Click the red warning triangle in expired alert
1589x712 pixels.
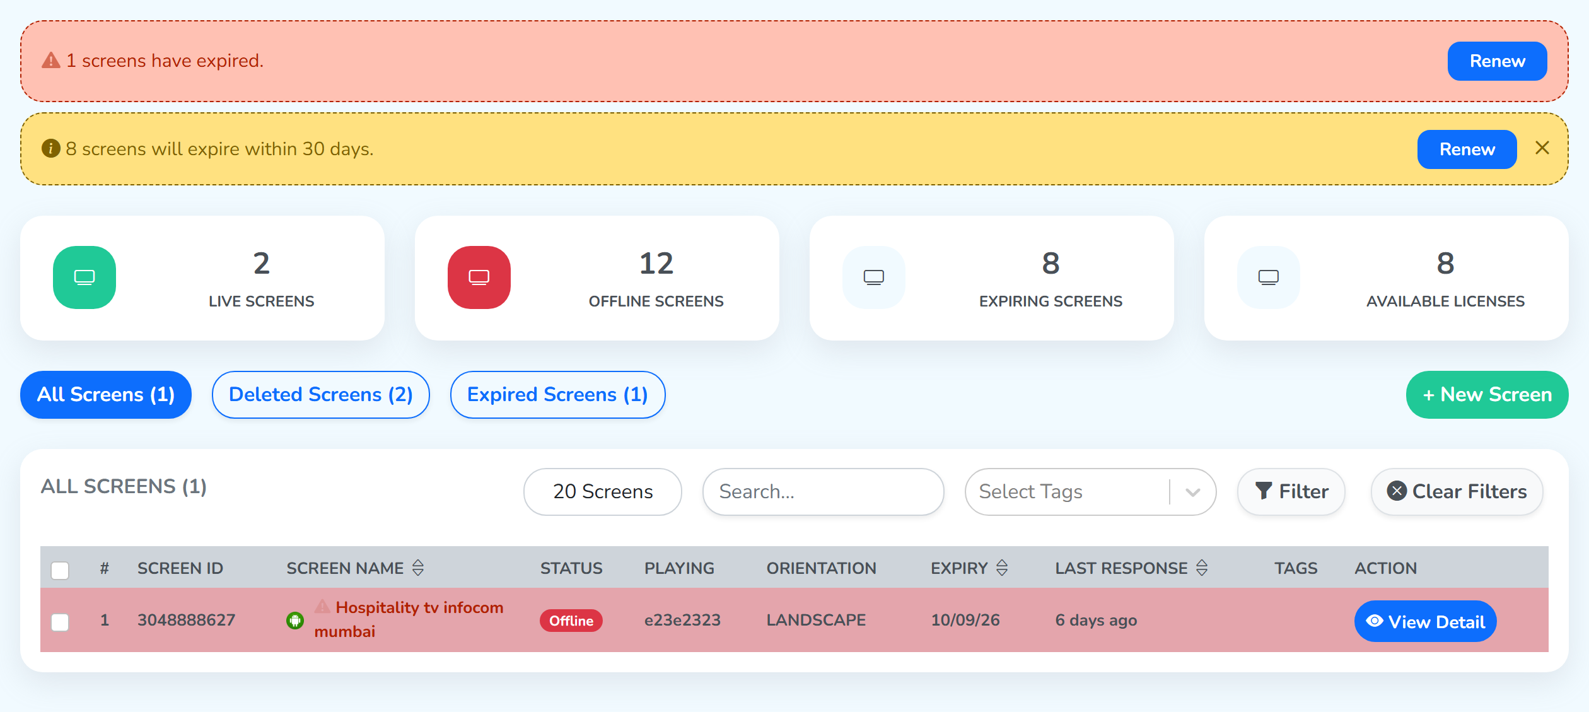point(50,61)
